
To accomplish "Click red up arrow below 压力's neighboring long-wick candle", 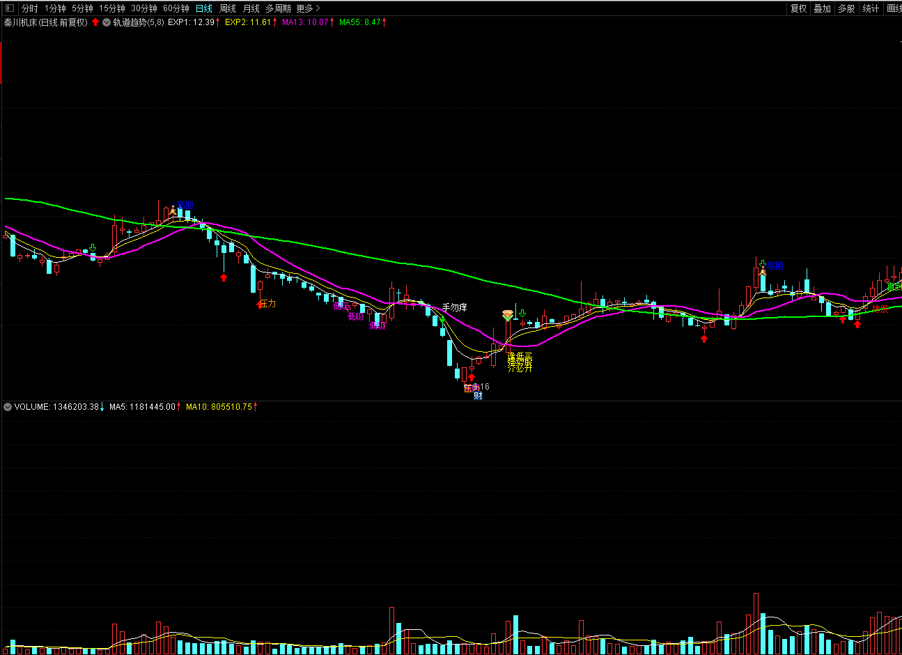I will [224, 277].
